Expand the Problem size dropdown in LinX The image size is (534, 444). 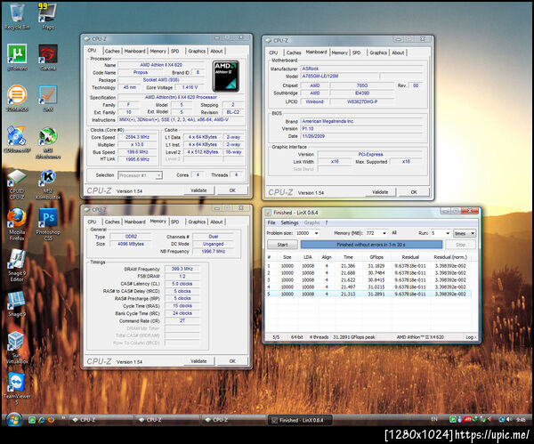point(316,233)
